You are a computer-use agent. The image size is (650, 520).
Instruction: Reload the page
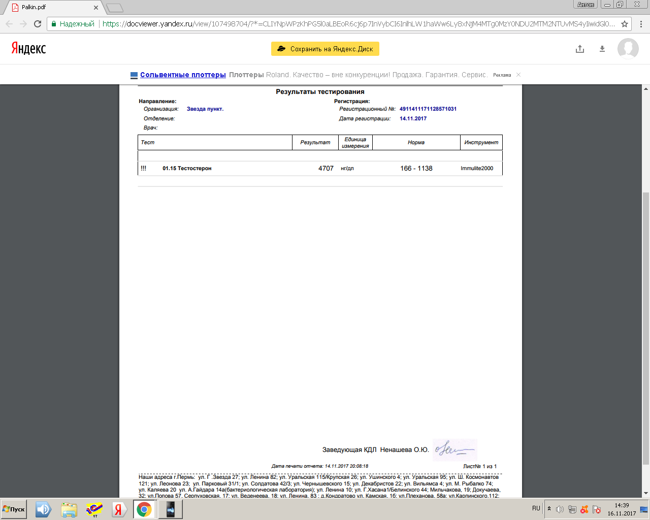point(38,24)
